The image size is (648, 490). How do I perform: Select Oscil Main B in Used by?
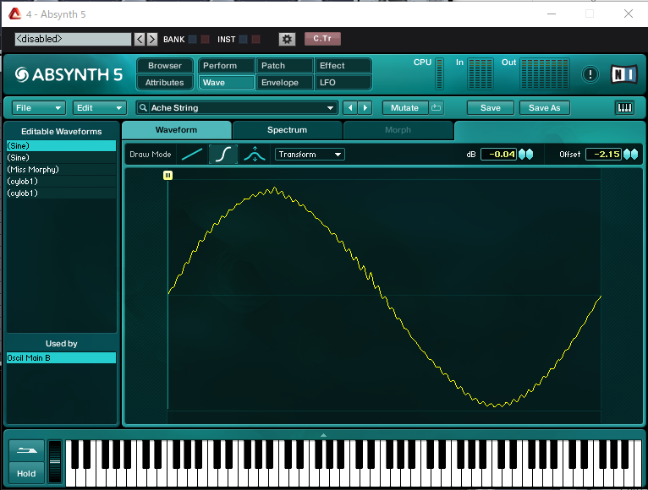pyautogui.click(x=61, y=358)
